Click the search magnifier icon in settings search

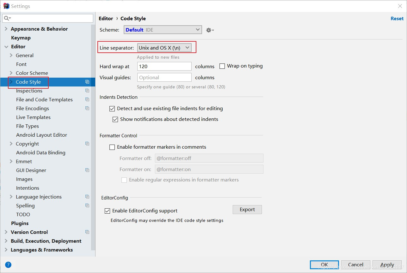(x=7, y=18)
